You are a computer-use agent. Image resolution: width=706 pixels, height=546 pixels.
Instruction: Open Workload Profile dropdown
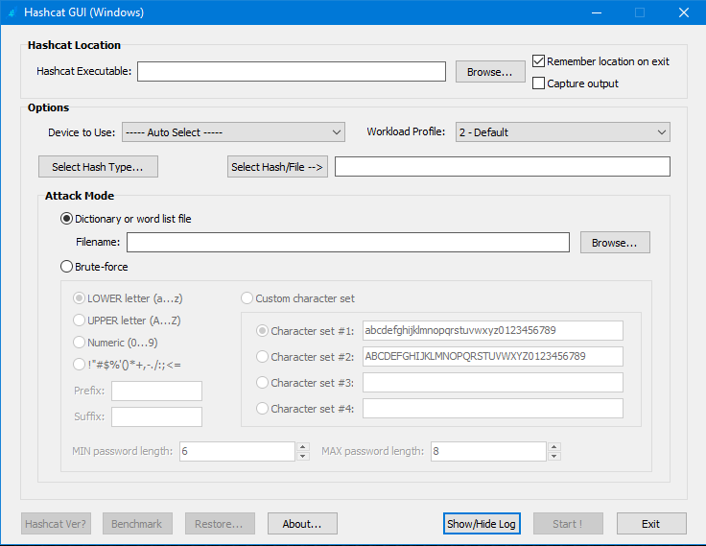pos(562,132)
